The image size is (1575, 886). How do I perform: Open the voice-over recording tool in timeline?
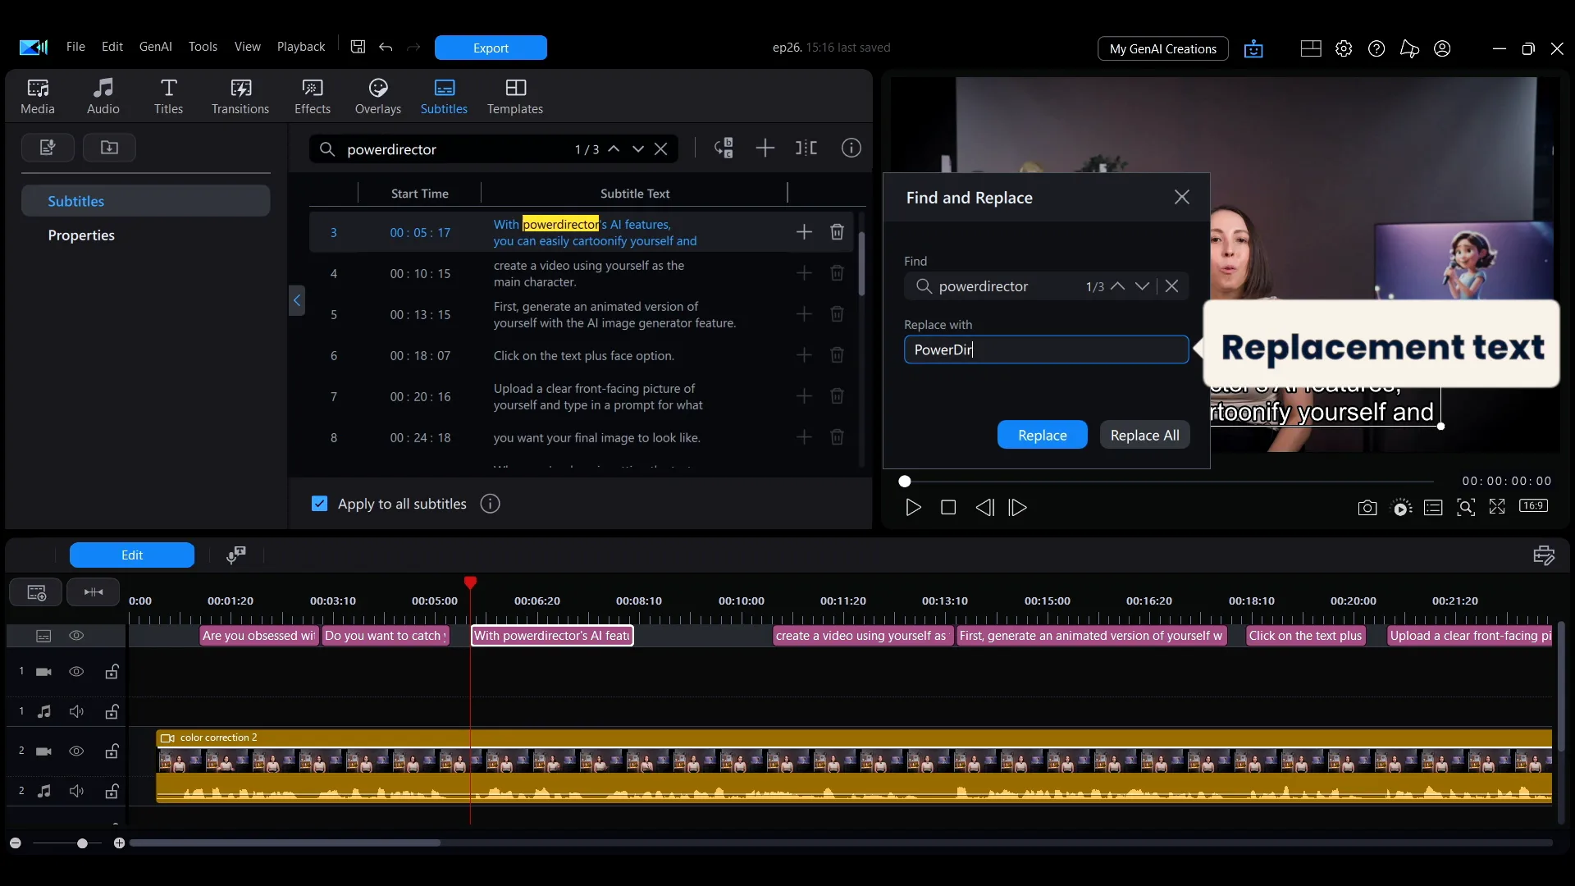click(x=236, y=555)
